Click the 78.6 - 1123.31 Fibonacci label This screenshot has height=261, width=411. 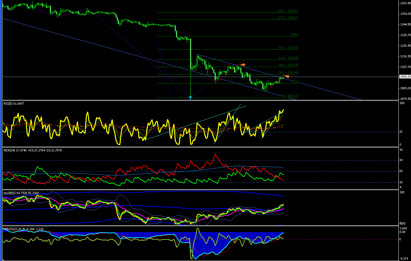pos(288,48)
